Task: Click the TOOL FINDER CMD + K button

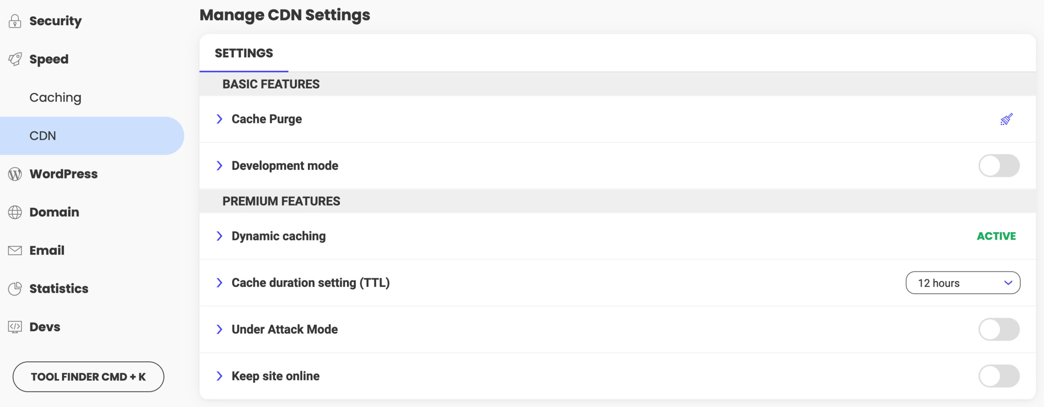Action: click(88, 377)
